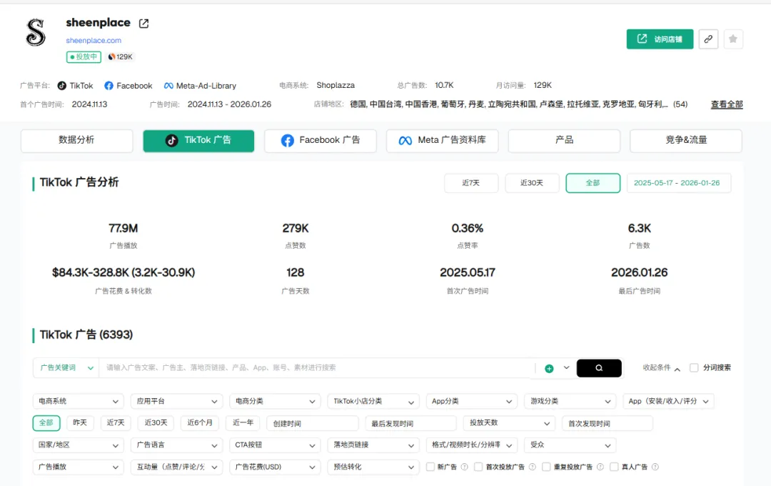Open the 应用平台 filter dropdown
Viewport: 771px width, 486px height.
[176, 401]
